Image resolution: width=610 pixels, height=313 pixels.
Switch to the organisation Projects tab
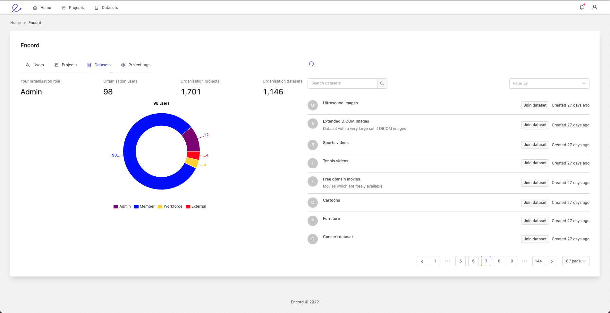pos(65,65)
